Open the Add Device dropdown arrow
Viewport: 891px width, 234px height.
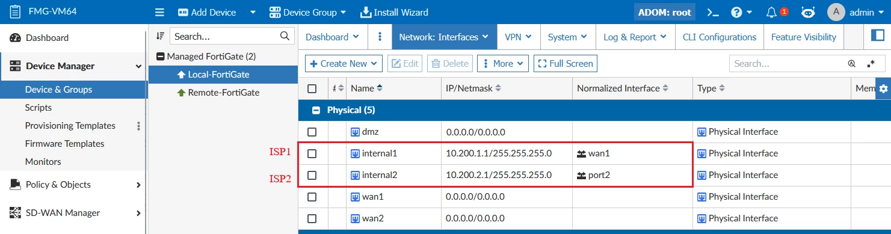(x=253, y=12)
